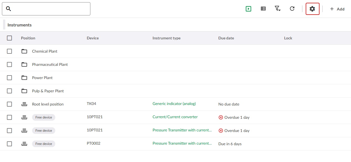Open the green run/execute toolbar icon

[x=248, y=9]
